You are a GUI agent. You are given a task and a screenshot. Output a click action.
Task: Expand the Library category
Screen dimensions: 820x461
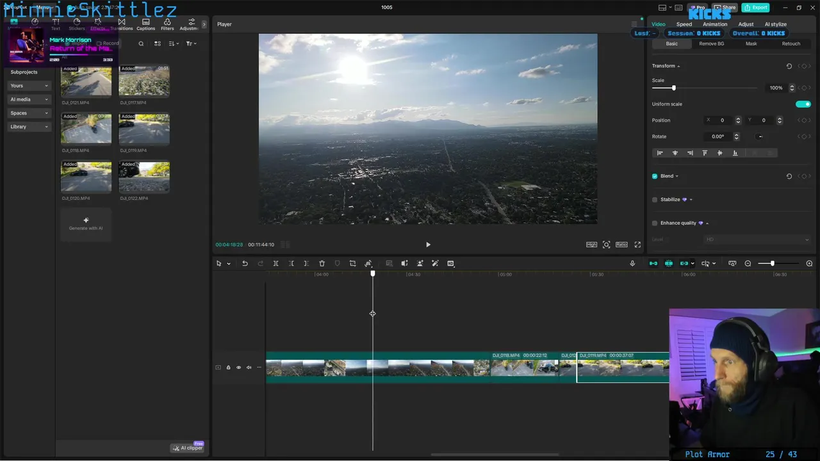point(29,127)
